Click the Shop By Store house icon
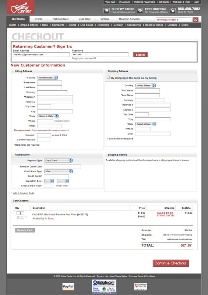 pyautogui.click(x=106, y=10)
